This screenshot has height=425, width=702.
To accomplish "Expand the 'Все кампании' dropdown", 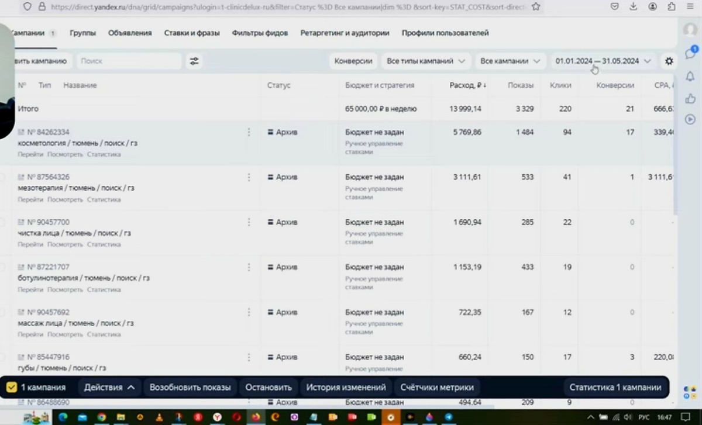I will click(510, 61).
